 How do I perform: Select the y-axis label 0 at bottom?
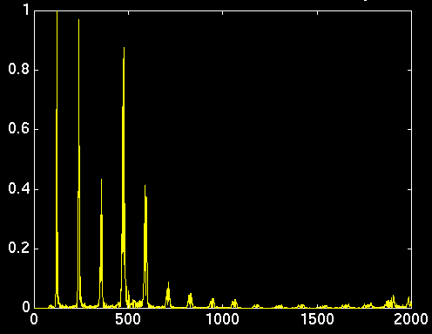click(26, 307)
